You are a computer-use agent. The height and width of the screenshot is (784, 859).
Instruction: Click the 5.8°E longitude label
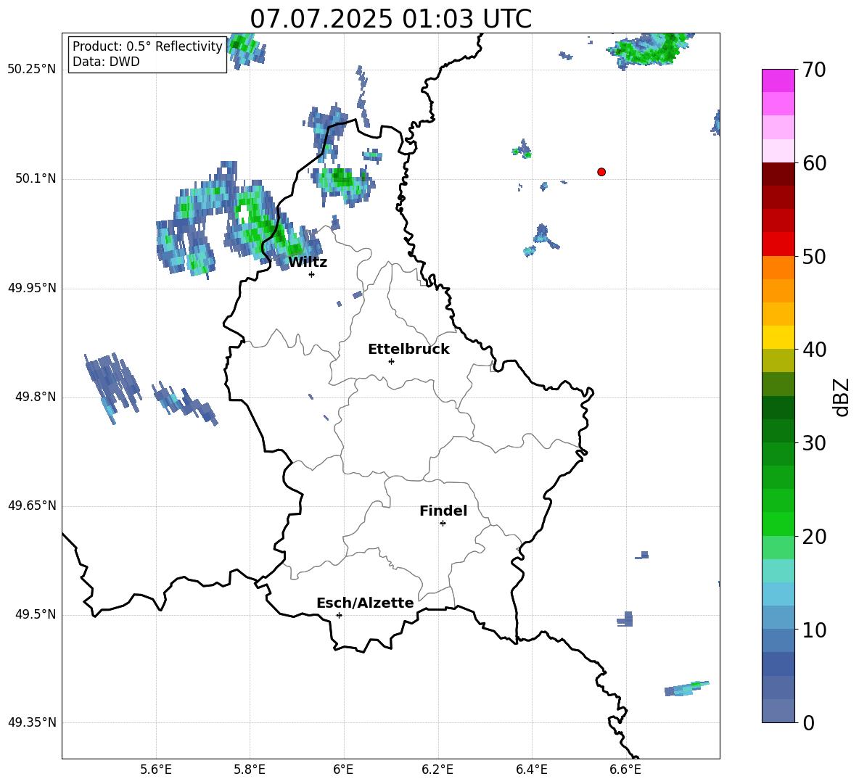250,769
